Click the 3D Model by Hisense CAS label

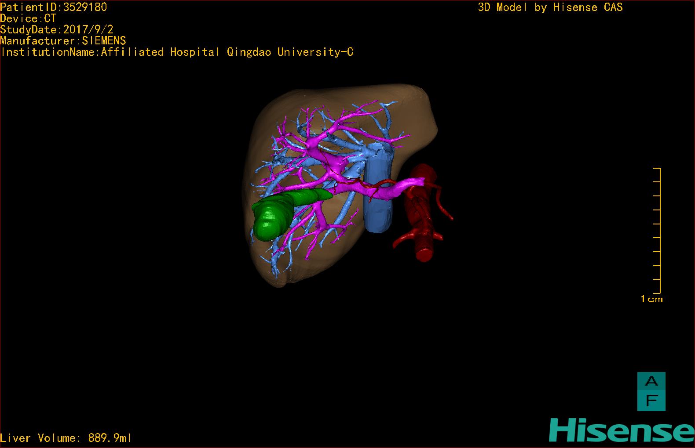pos(550,7)
